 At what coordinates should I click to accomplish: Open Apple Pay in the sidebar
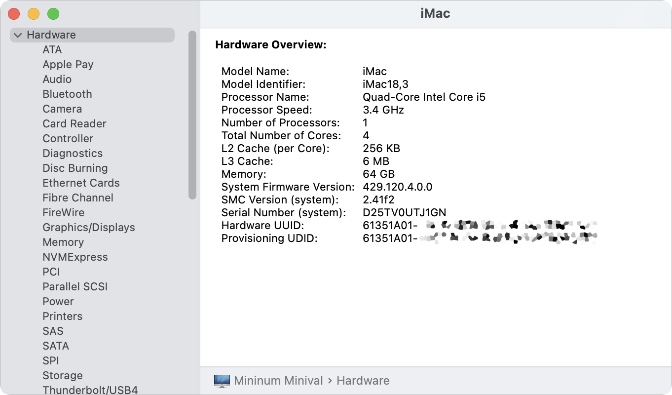click(x=68, y=65)
